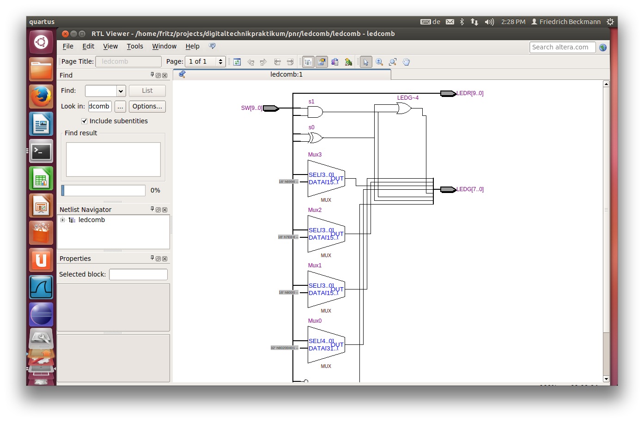Click the '...' browse button
Viewport: 644px width, 422px height.
[120, 106]
